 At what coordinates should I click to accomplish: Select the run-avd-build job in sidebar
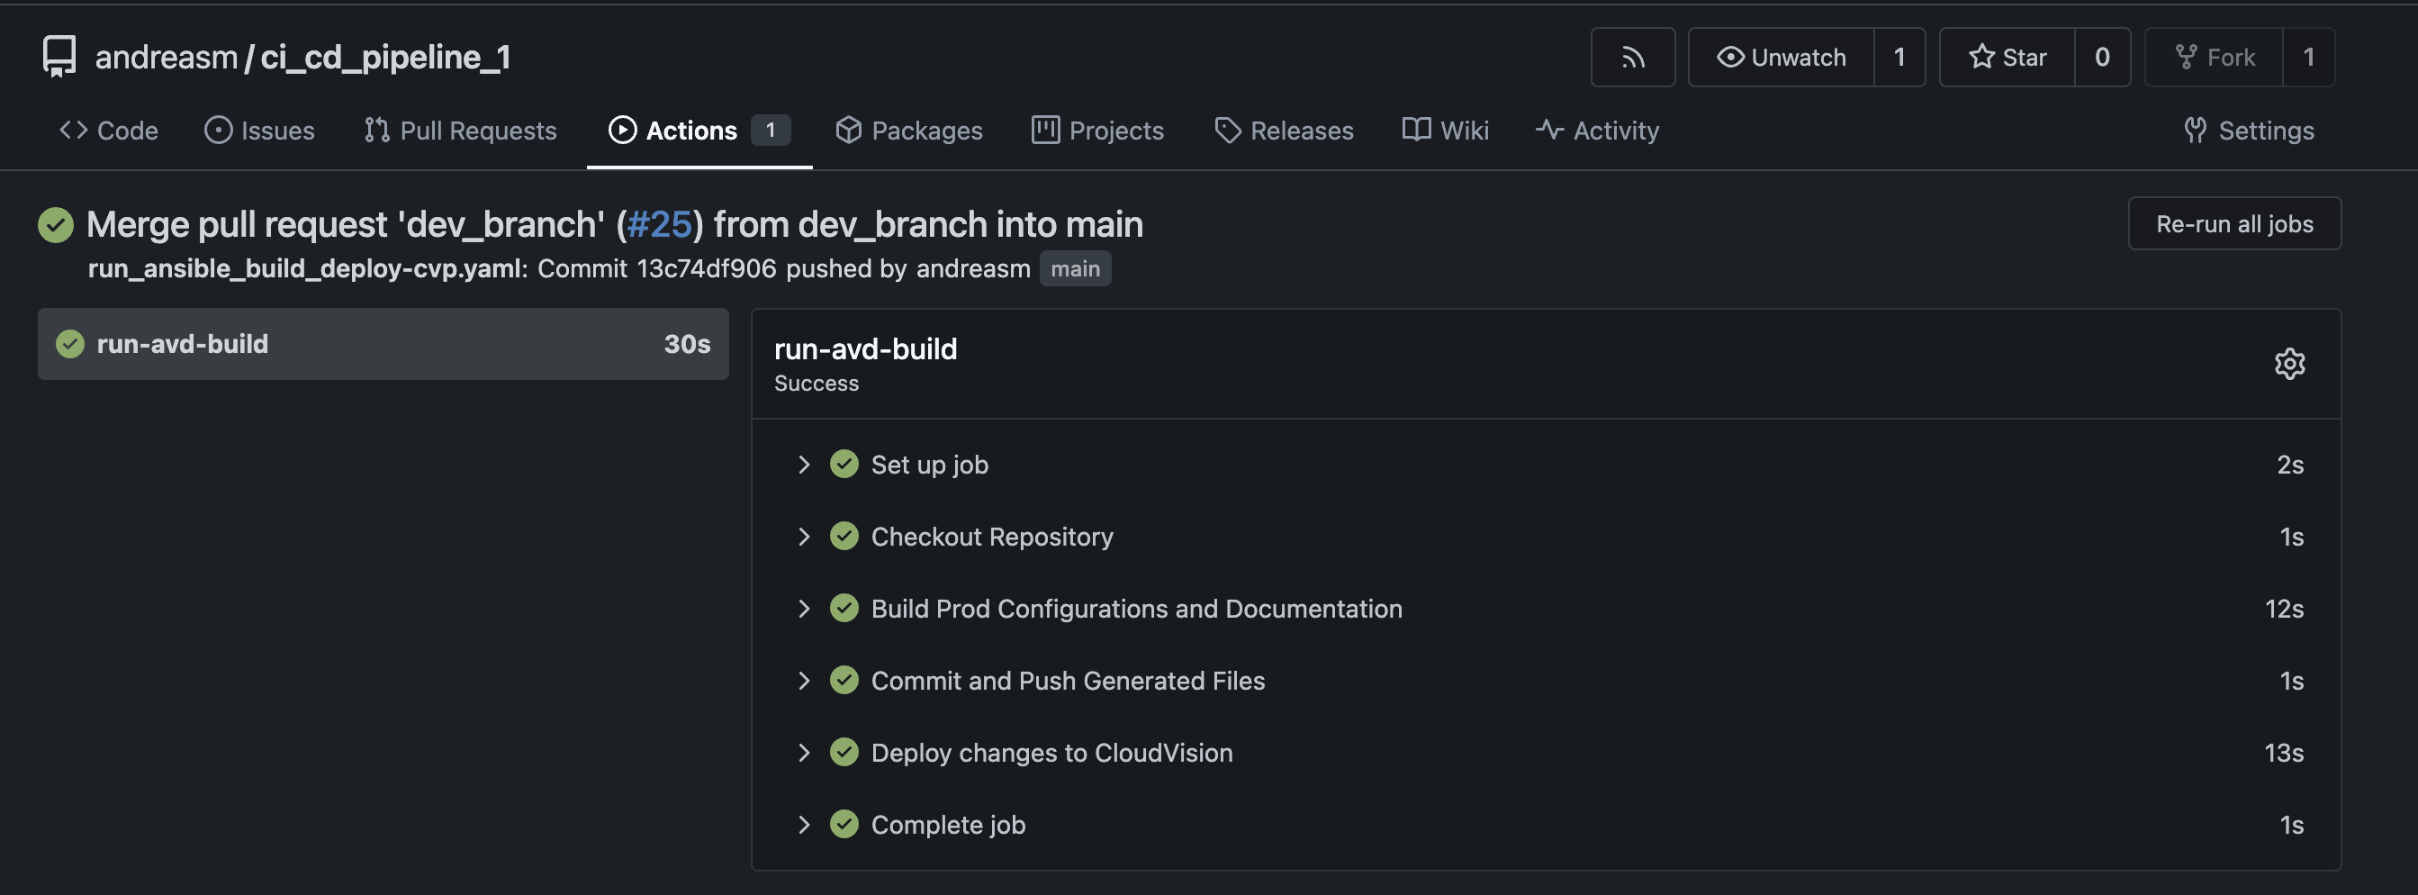[383, 345]
